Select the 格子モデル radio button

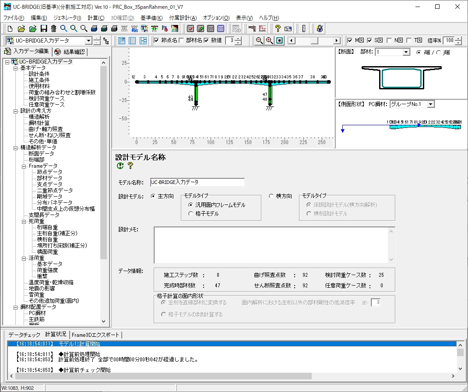point(190,214)
